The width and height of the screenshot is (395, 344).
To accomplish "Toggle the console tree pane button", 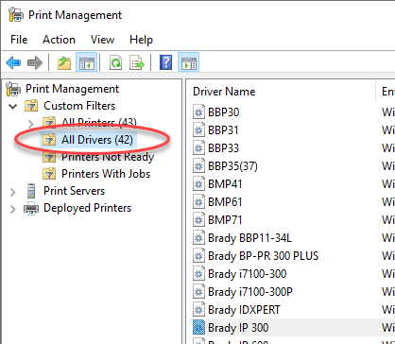I will pyautogui.click(x=87, y=62).
